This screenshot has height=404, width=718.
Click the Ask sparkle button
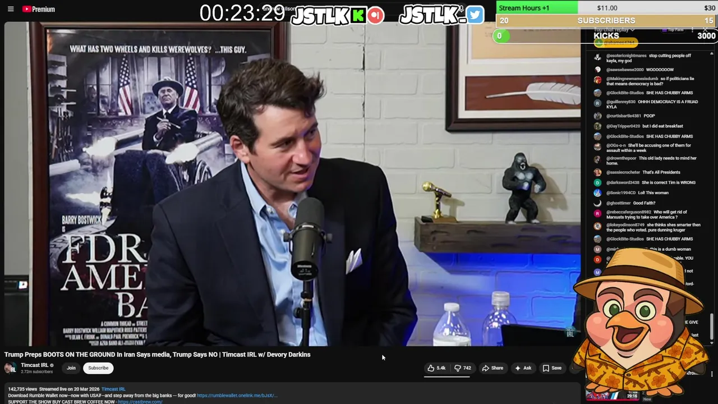[523, 368]
